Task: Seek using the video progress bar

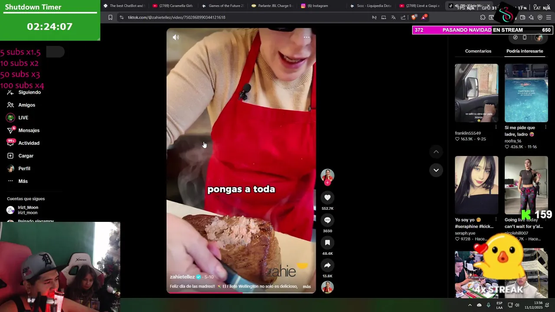Action: coord(241,293)
